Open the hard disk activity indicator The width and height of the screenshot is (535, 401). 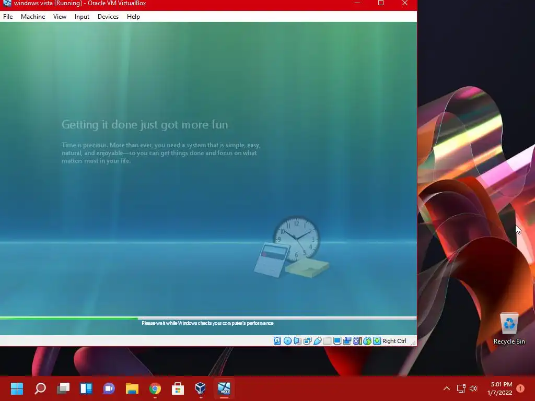coord(277,340)
